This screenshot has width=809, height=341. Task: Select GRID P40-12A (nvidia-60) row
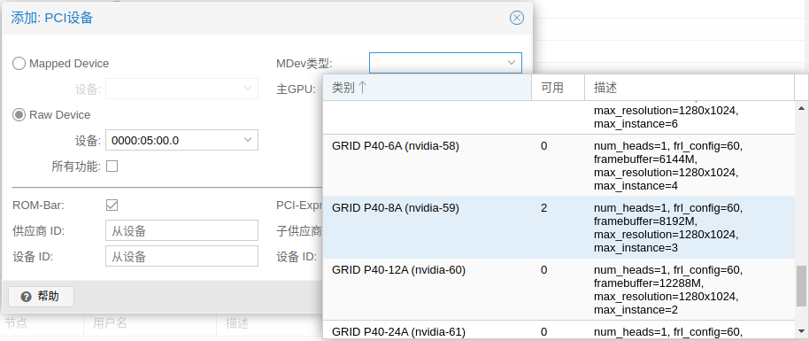(x=559, y=290)
